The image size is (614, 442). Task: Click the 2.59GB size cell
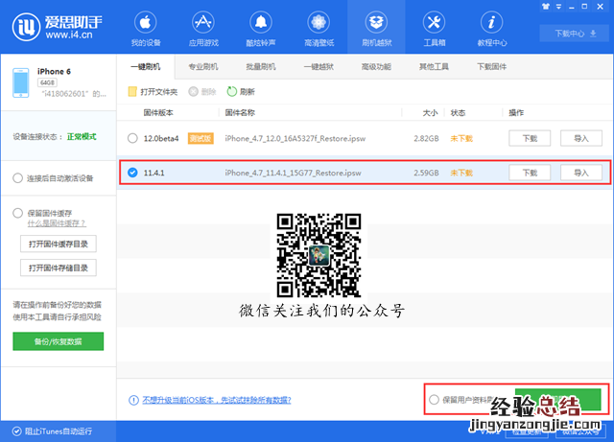(x=426, y=173)
